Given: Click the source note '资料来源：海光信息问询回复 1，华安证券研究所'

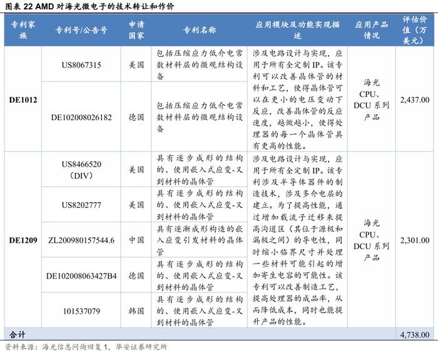Looking at the screenshot, I should point(86,347).
